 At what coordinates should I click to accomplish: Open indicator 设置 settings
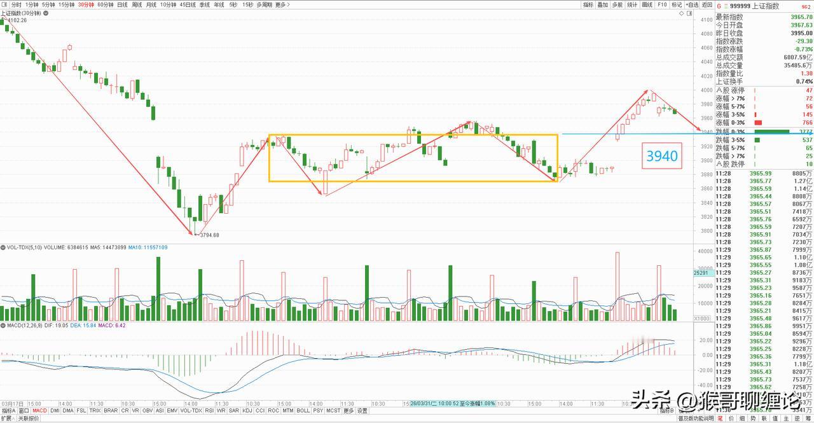362,410
